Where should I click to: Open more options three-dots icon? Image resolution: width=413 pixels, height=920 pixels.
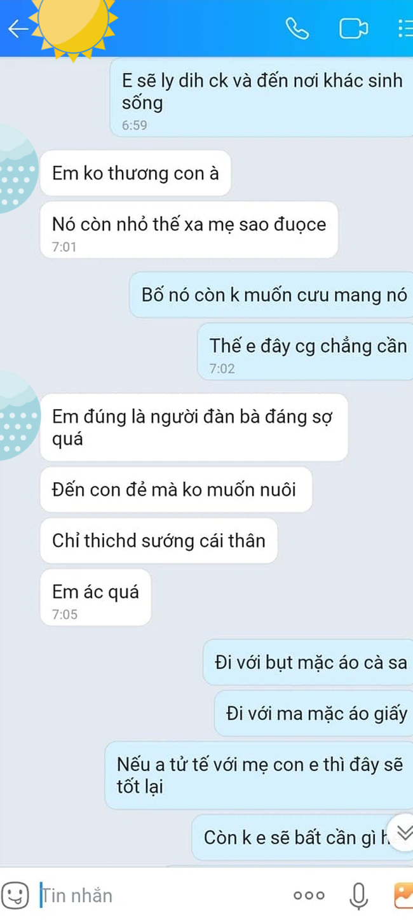coord(309,896)
